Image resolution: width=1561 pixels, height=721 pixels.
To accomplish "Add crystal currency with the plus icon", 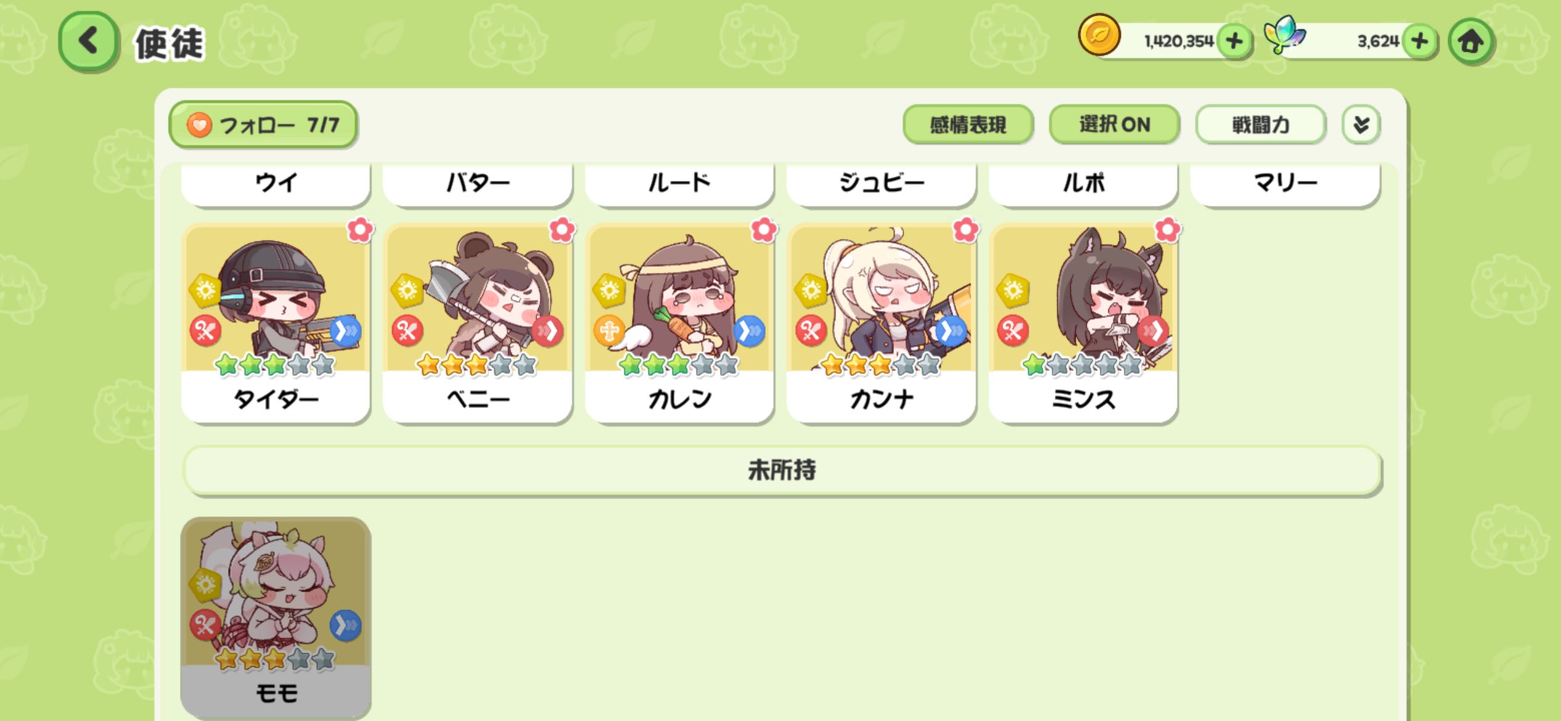I will click(x=1420, y=41).
